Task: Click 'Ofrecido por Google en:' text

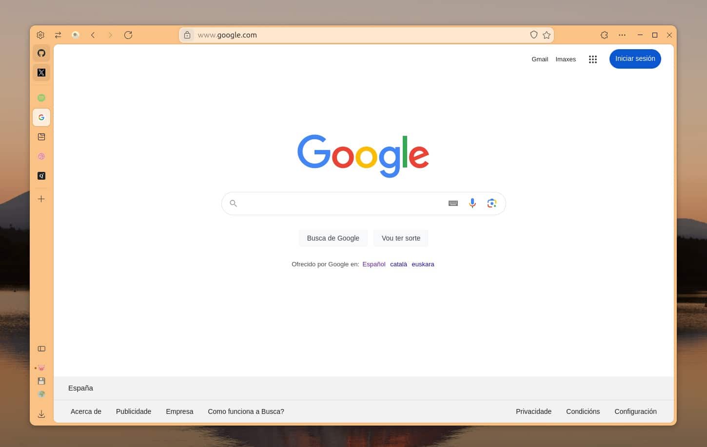Action: 325,264
